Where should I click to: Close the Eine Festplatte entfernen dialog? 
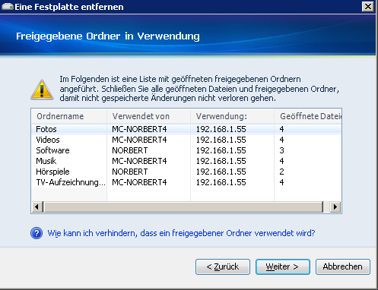click(368, 7)
